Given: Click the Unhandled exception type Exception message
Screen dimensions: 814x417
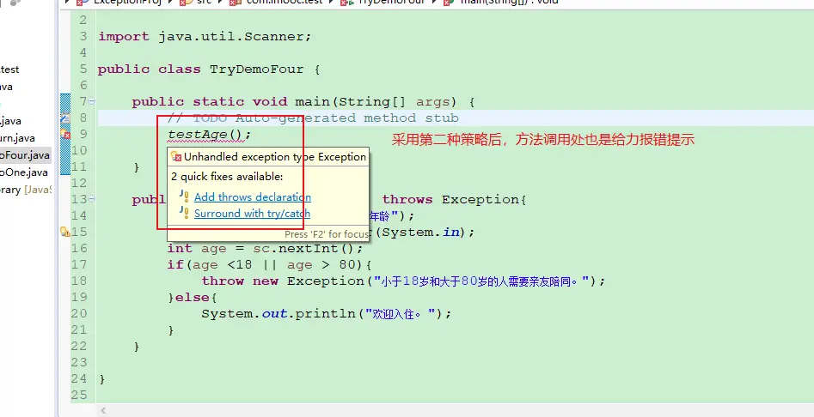Looking at the screenshot, I should pos(275,157).
